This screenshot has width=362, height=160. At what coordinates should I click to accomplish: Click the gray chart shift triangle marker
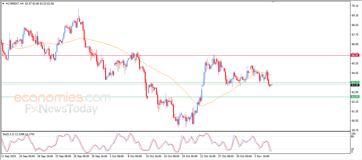pyautogui.click(x=273, y=2)
